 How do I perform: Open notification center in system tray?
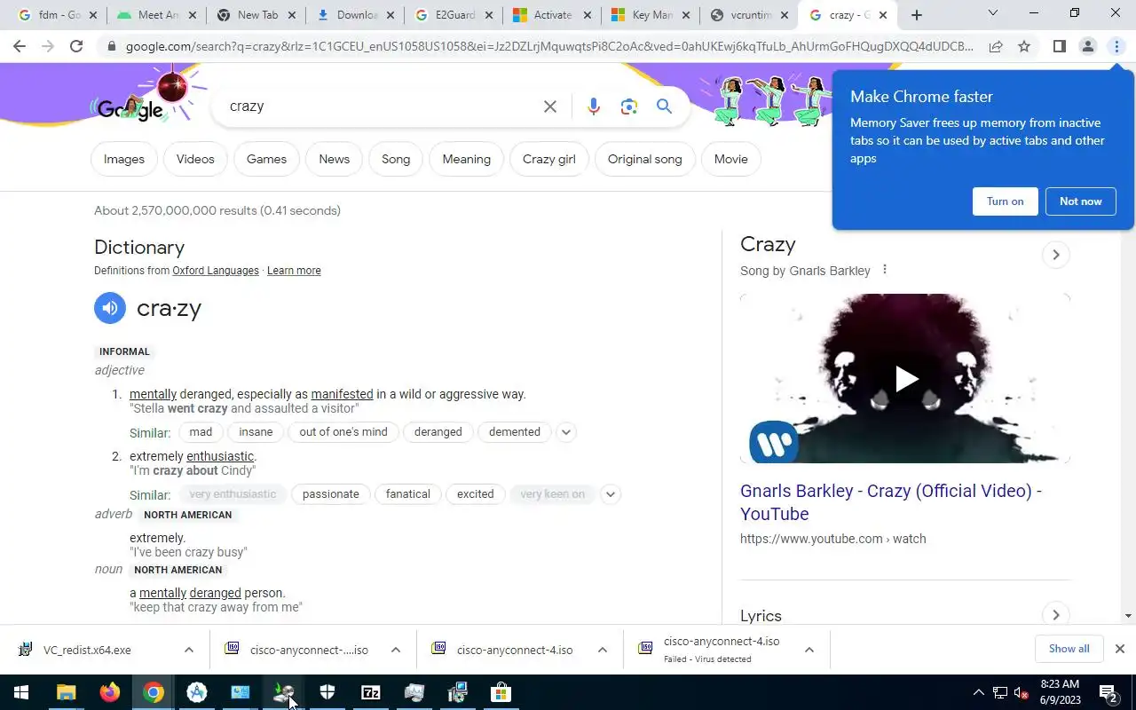(x=1108, y=692)
